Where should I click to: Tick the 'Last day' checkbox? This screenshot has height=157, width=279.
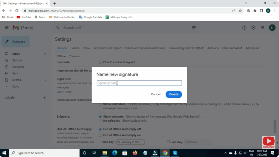(168, 142)
